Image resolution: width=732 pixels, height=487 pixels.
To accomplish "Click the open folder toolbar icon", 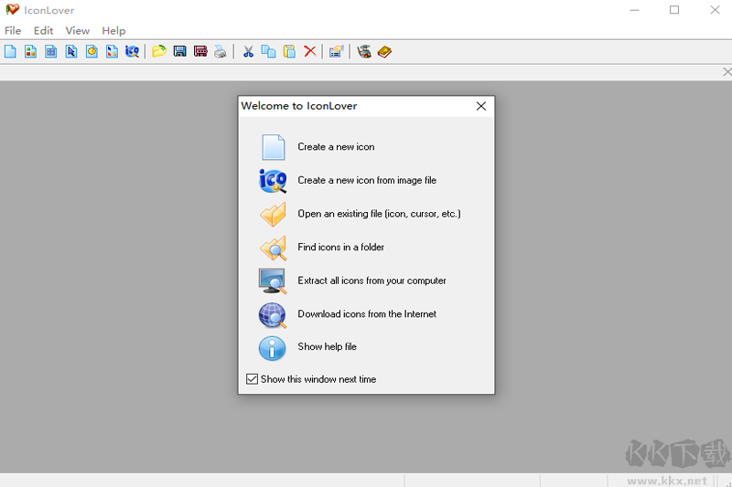I will [159, 52].
